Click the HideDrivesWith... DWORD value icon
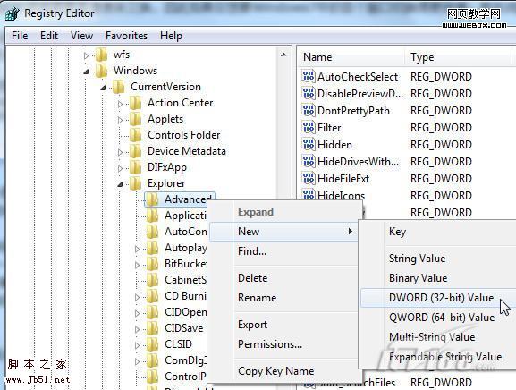The height and width of the screenshot is (390, 516). 309,162
